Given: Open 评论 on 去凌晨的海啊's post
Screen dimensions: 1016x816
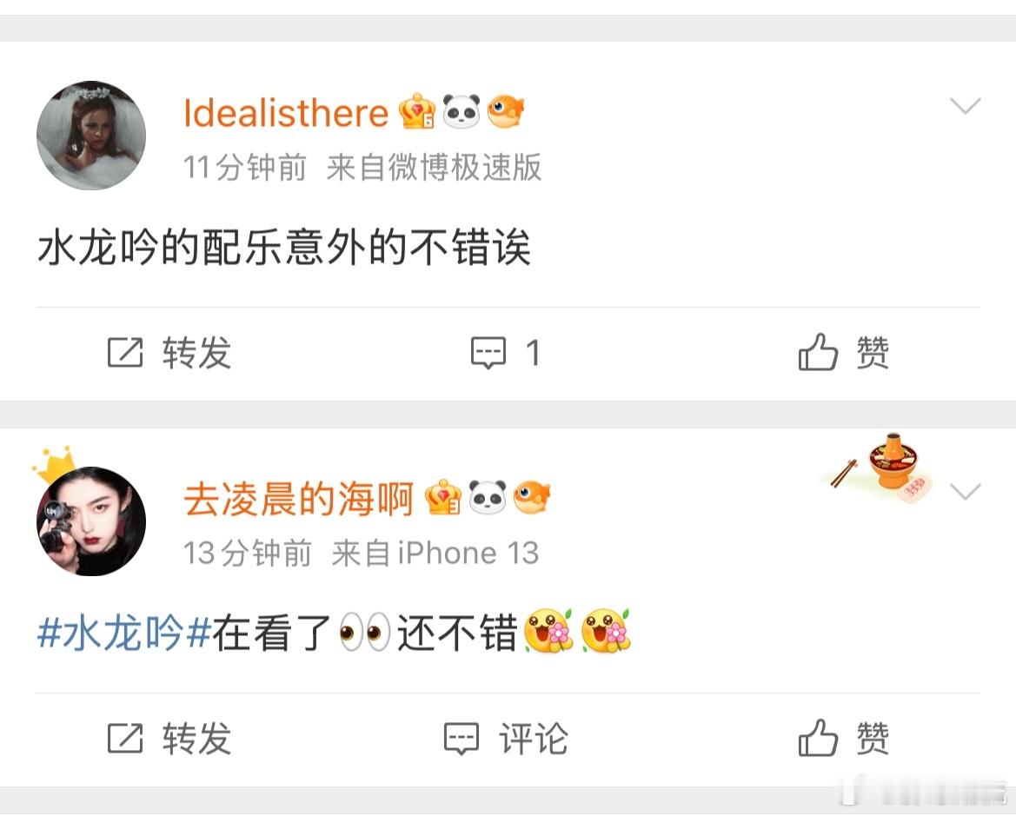Looking at the screenshot, I should pos(506,739).
